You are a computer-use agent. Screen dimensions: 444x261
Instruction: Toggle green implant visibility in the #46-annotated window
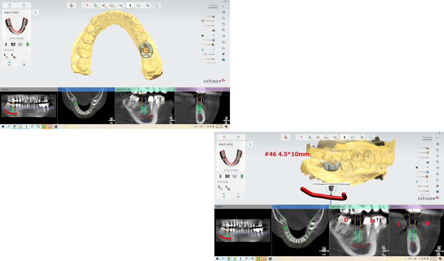coord(417,182)
